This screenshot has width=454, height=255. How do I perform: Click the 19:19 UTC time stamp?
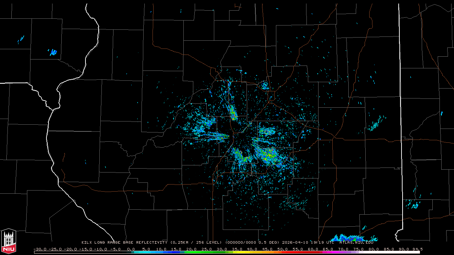tap(322, 243)
